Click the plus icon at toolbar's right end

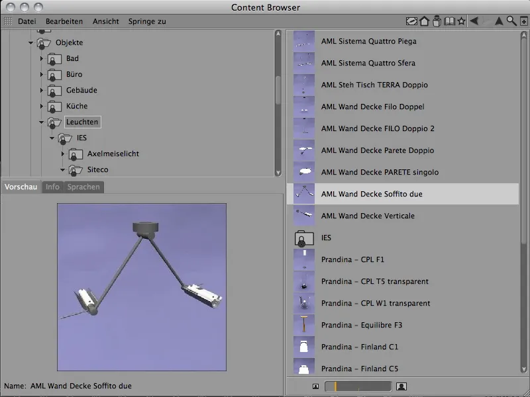coord(523,21)
